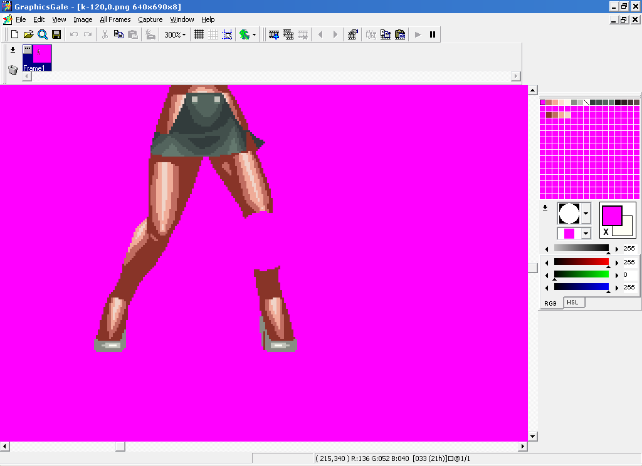Click the magnifier preview icon in toolbar

point(42,34)
